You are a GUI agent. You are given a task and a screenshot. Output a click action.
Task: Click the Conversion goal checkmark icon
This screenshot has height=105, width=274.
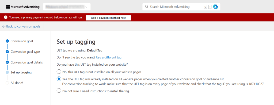pos(7,41)
